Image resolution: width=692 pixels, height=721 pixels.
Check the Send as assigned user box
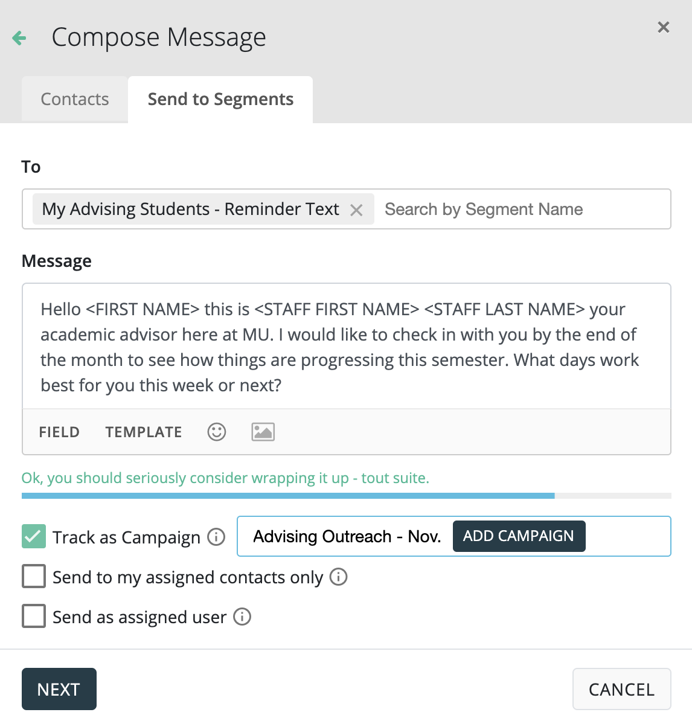pyautogui.click(x=34, y=616)
